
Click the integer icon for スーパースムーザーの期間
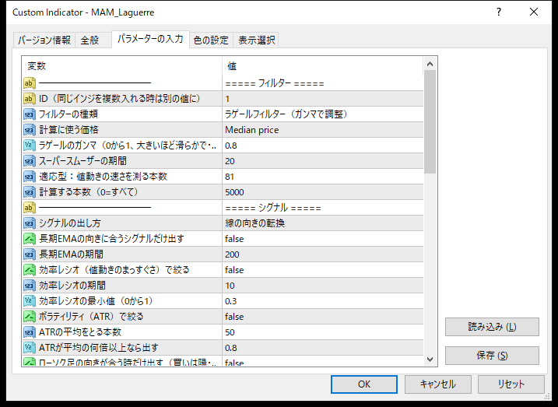click(x=30, y=161)
